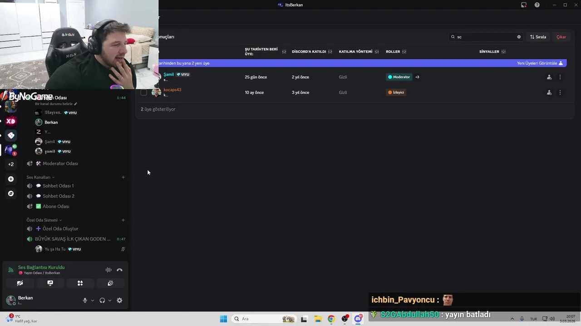Open the Sırala sort menu

pyautogui.click(x=538, y=37)
